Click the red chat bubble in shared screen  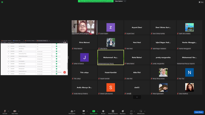(x=65, y=72)
